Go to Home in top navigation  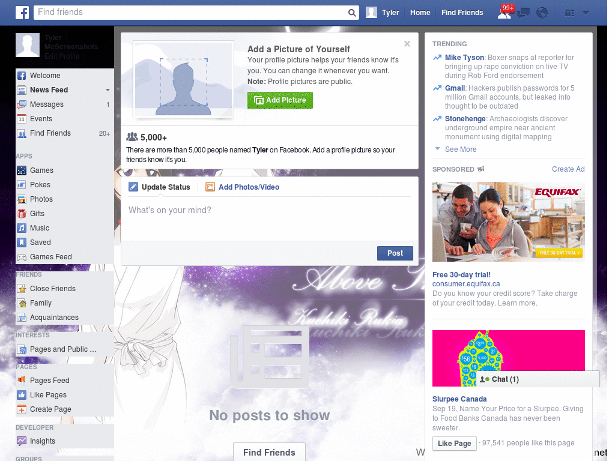[x=420, y=13]
